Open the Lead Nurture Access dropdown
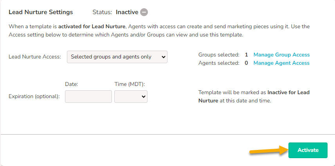Image resolution: width=335 pixels, height=166 pixels. coord(117,57)
